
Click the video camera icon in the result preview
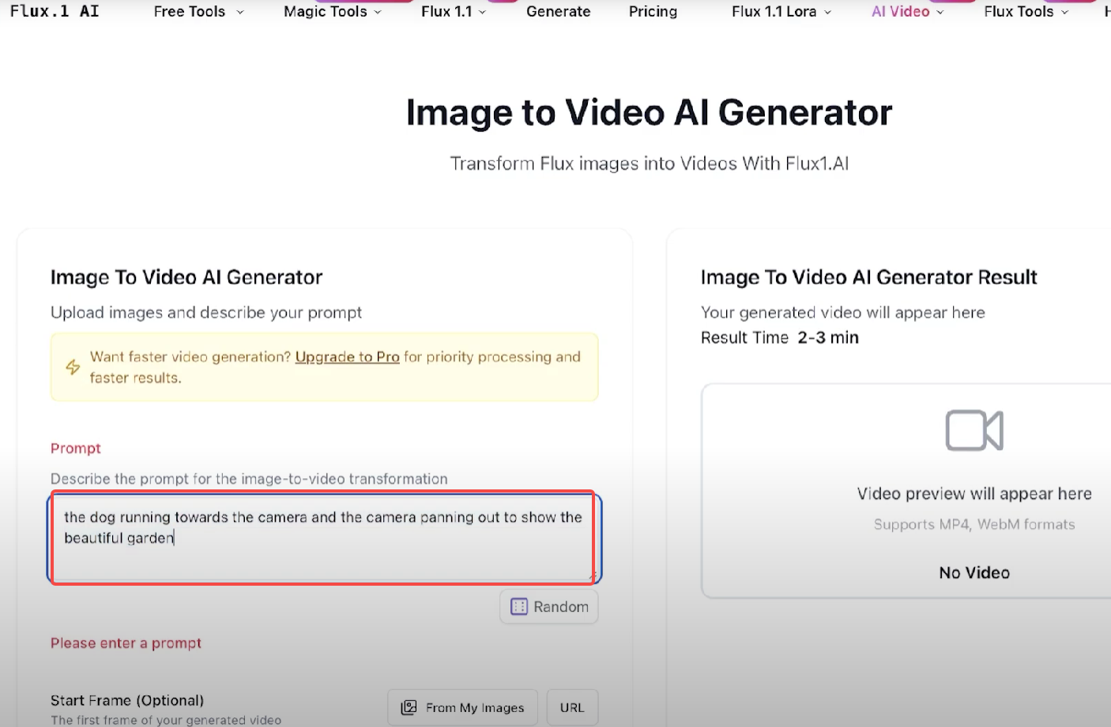click(974, 431)
